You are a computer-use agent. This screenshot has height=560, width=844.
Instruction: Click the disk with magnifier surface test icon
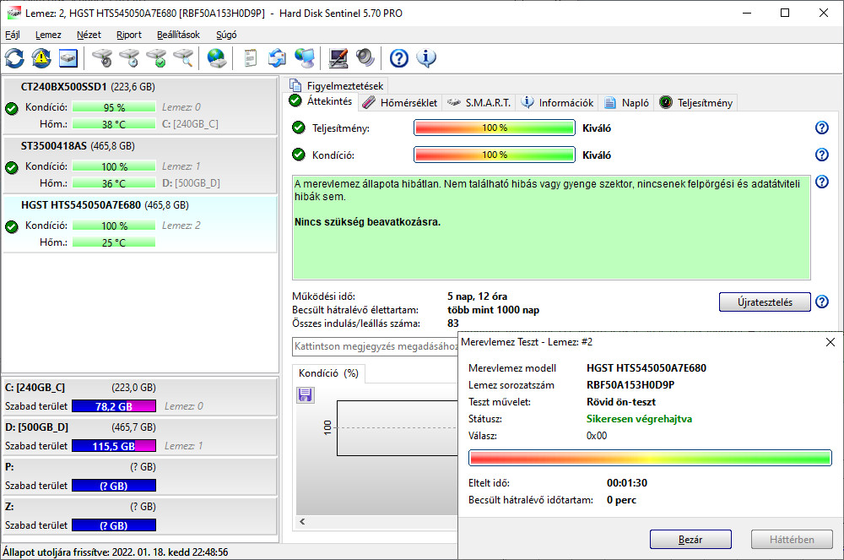click(x=183, y=58)
